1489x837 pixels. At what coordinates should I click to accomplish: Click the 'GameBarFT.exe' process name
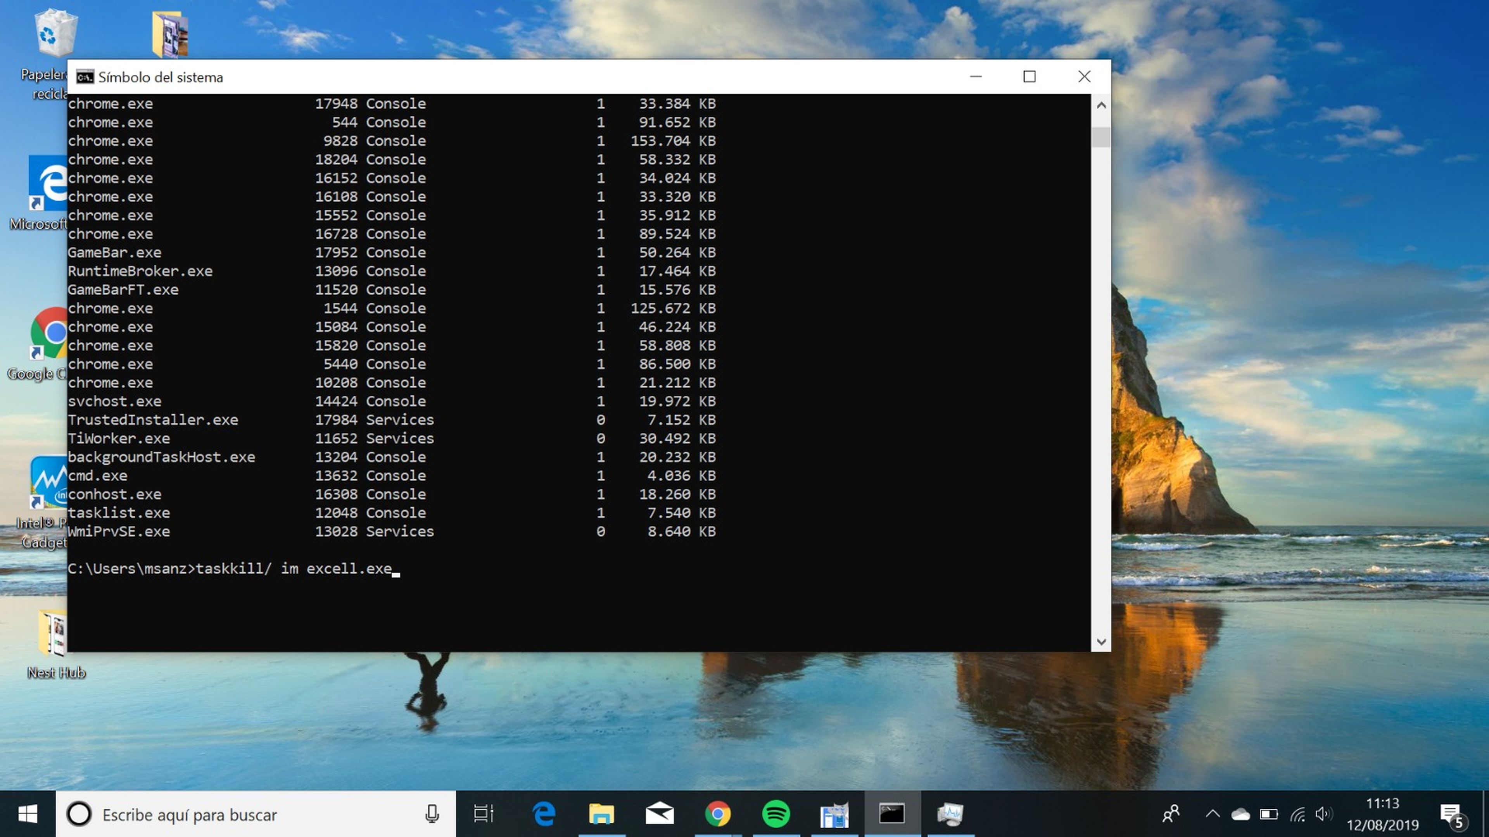pos(123,289)
